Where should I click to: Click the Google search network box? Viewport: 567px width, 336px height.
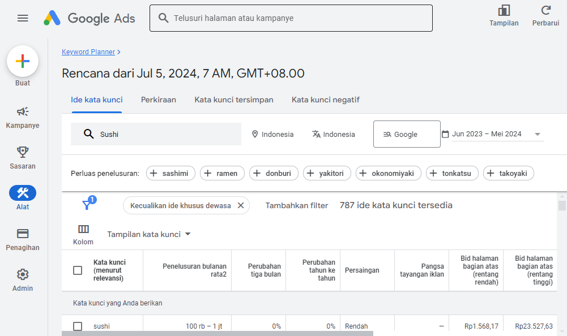tap(407, 134)
